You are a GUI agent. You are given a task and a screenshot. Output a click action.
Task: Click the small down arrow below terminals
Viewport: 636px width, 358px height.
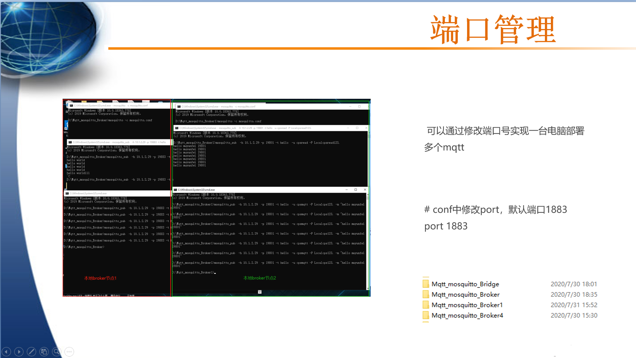(260, 292)
